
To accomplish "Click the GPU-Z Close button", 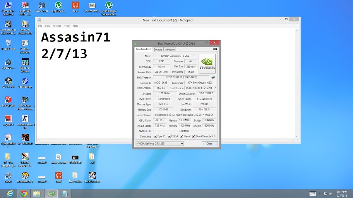I will click(209, 144).
